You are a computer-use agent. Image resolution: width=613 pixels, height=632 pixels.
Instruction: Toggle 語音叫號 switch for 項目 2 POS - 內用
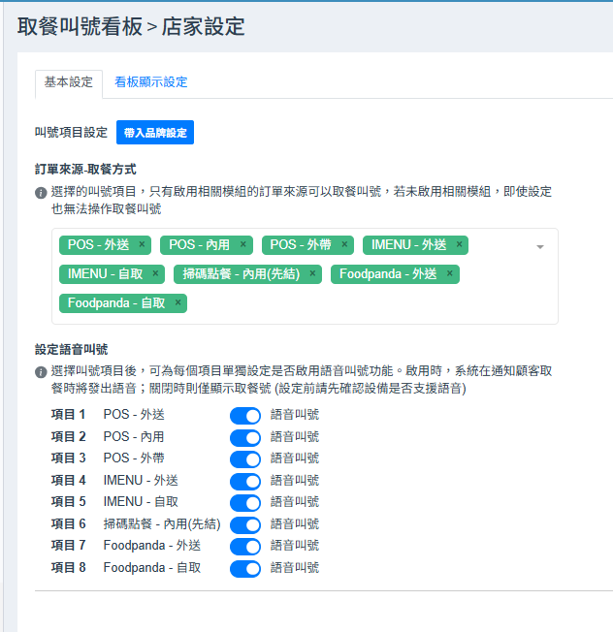point(245,437)
